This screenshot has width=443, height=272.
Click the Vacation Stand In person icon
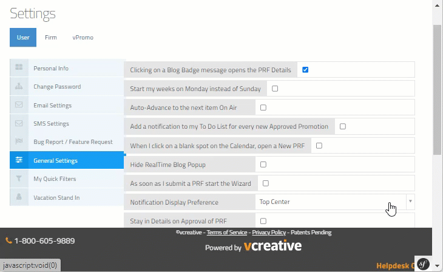(x=19, y=197)
